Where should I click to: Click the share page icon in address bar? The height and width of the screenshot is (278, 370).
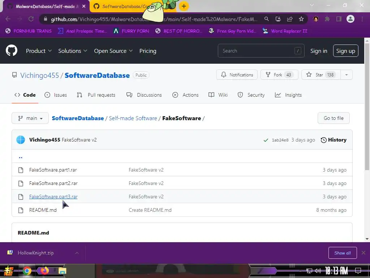[290, 19]
